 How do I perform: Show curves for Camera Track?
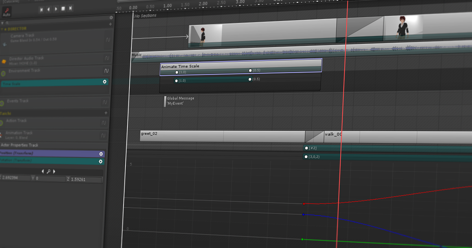click(108, 40)
